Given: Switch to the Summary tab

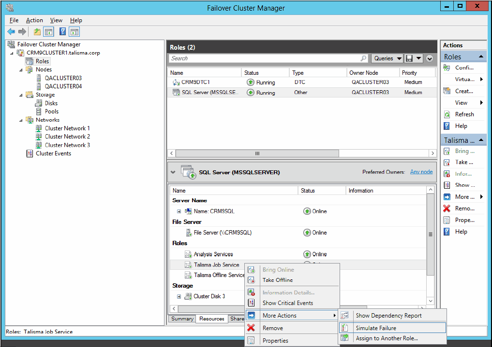Looking at the screenshot, I should pos(182,319).
